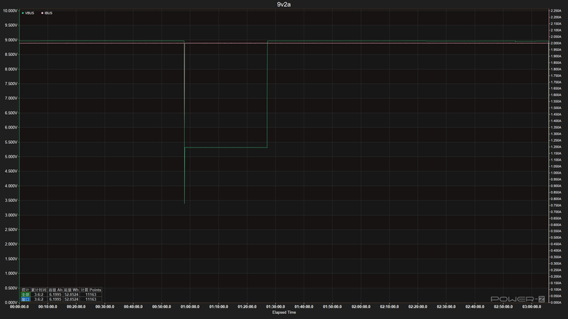Screen dimensions: 568x319
Task: Click the 5.500V voltage axis label
Action: point(11,142)
